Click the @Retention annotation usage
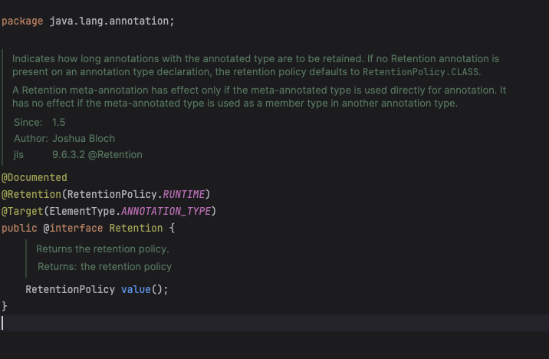Image resolution: width=549 pixels, height=359 pixels. (31, 194)
